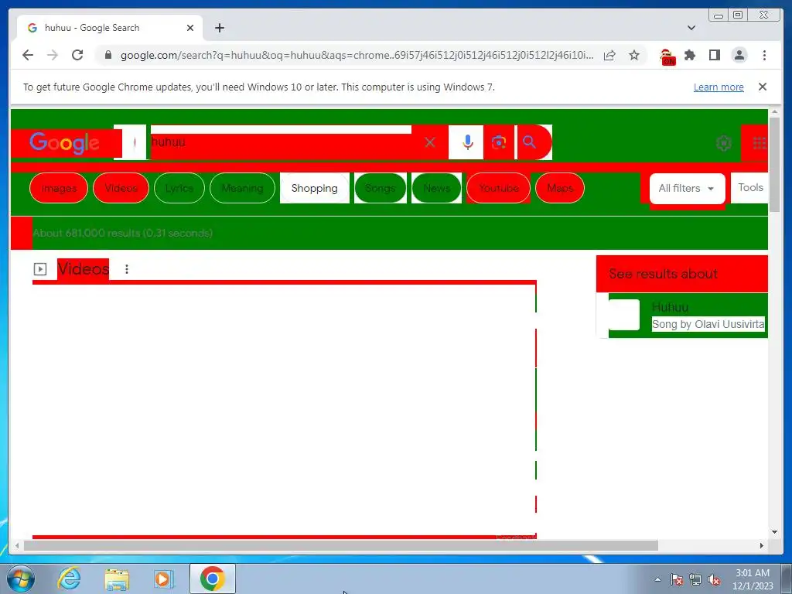The width and height of the screenshot is (792, 594).
Task: Select the Maps filter chip
Action: (x=560, y=188)
